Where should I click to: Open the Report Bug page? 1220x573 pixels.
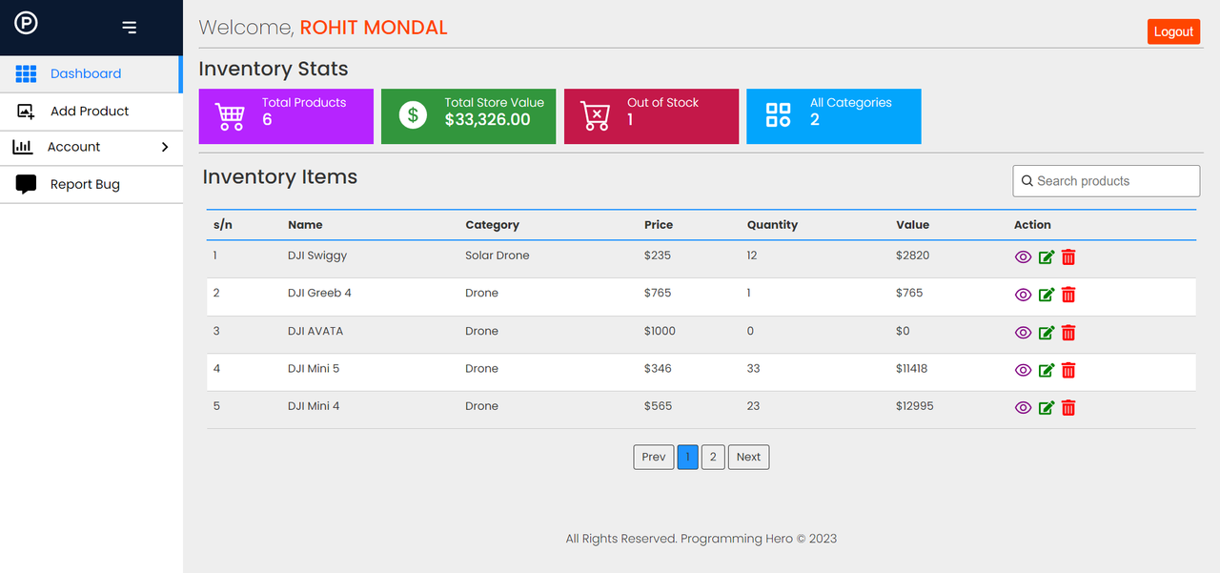(x=91, y=185)
